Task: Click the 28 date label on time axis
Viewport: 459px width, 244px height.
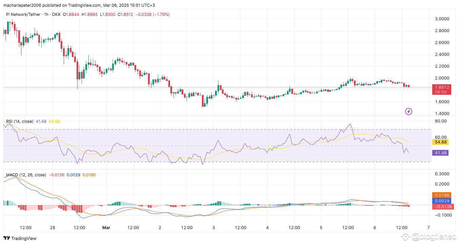Action: tap(53, 227)
